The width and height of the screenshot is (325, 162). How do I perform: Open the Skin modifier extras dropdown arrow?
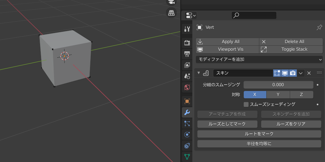pos(301,73)
